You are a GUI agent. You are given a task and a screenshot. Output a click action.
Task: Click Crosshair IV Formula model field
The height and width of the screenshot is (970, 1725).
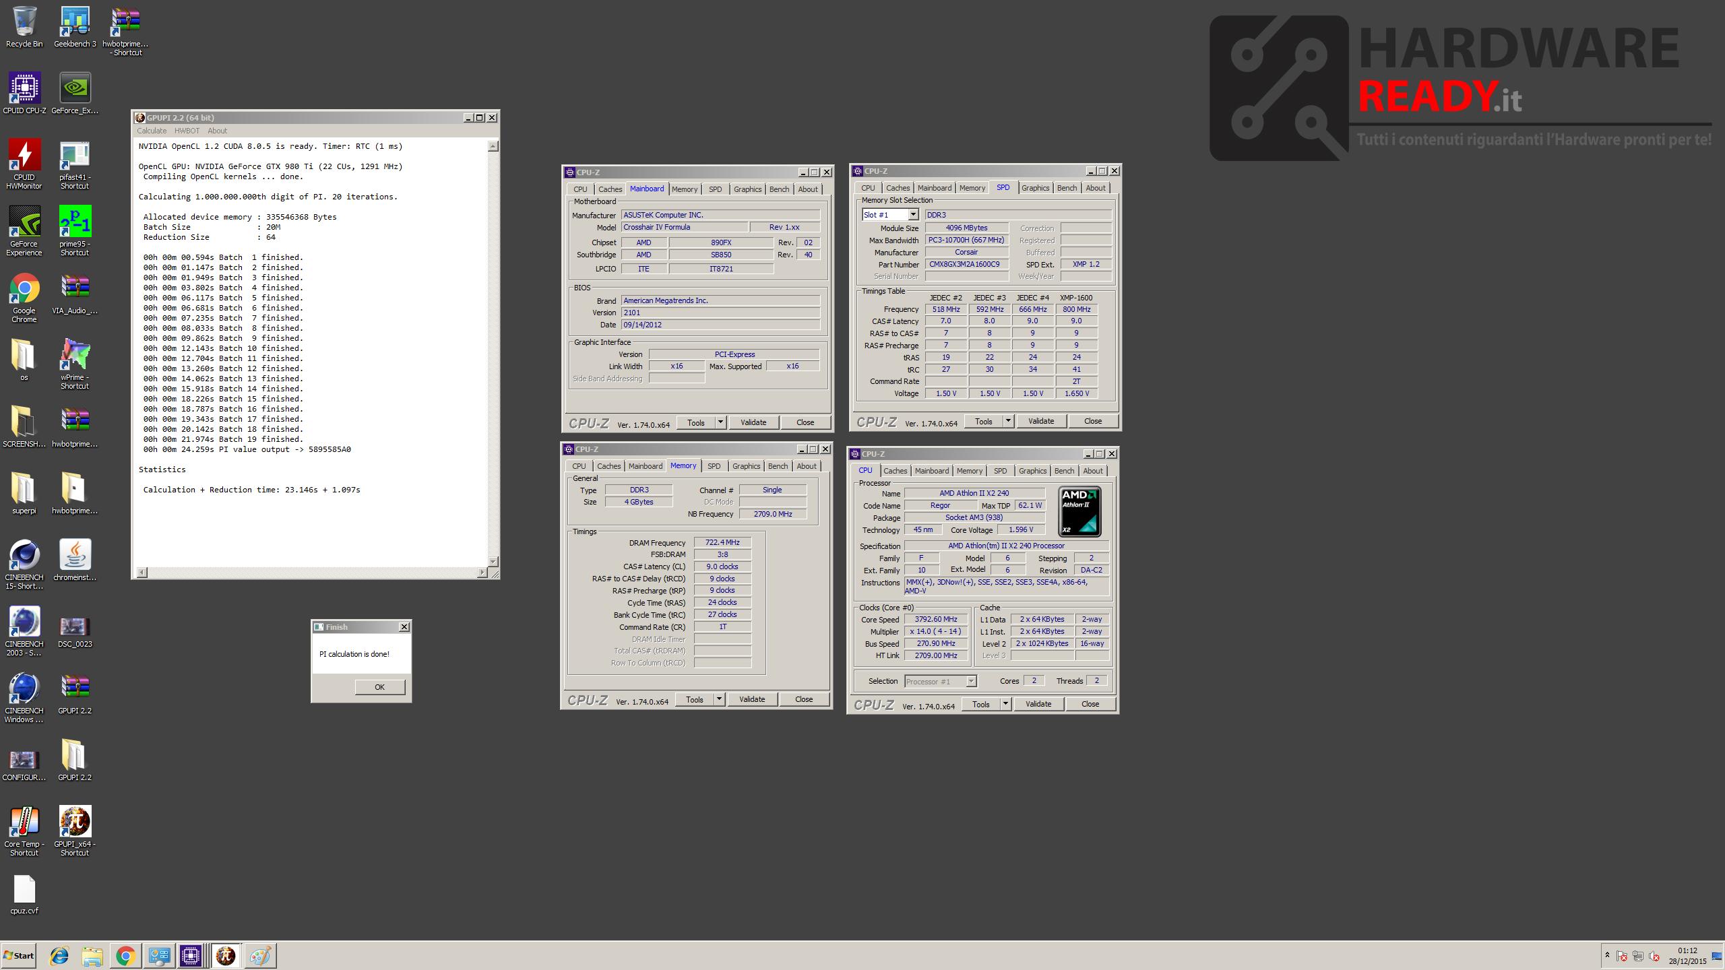pyautogui.click(x=683, y=227)
